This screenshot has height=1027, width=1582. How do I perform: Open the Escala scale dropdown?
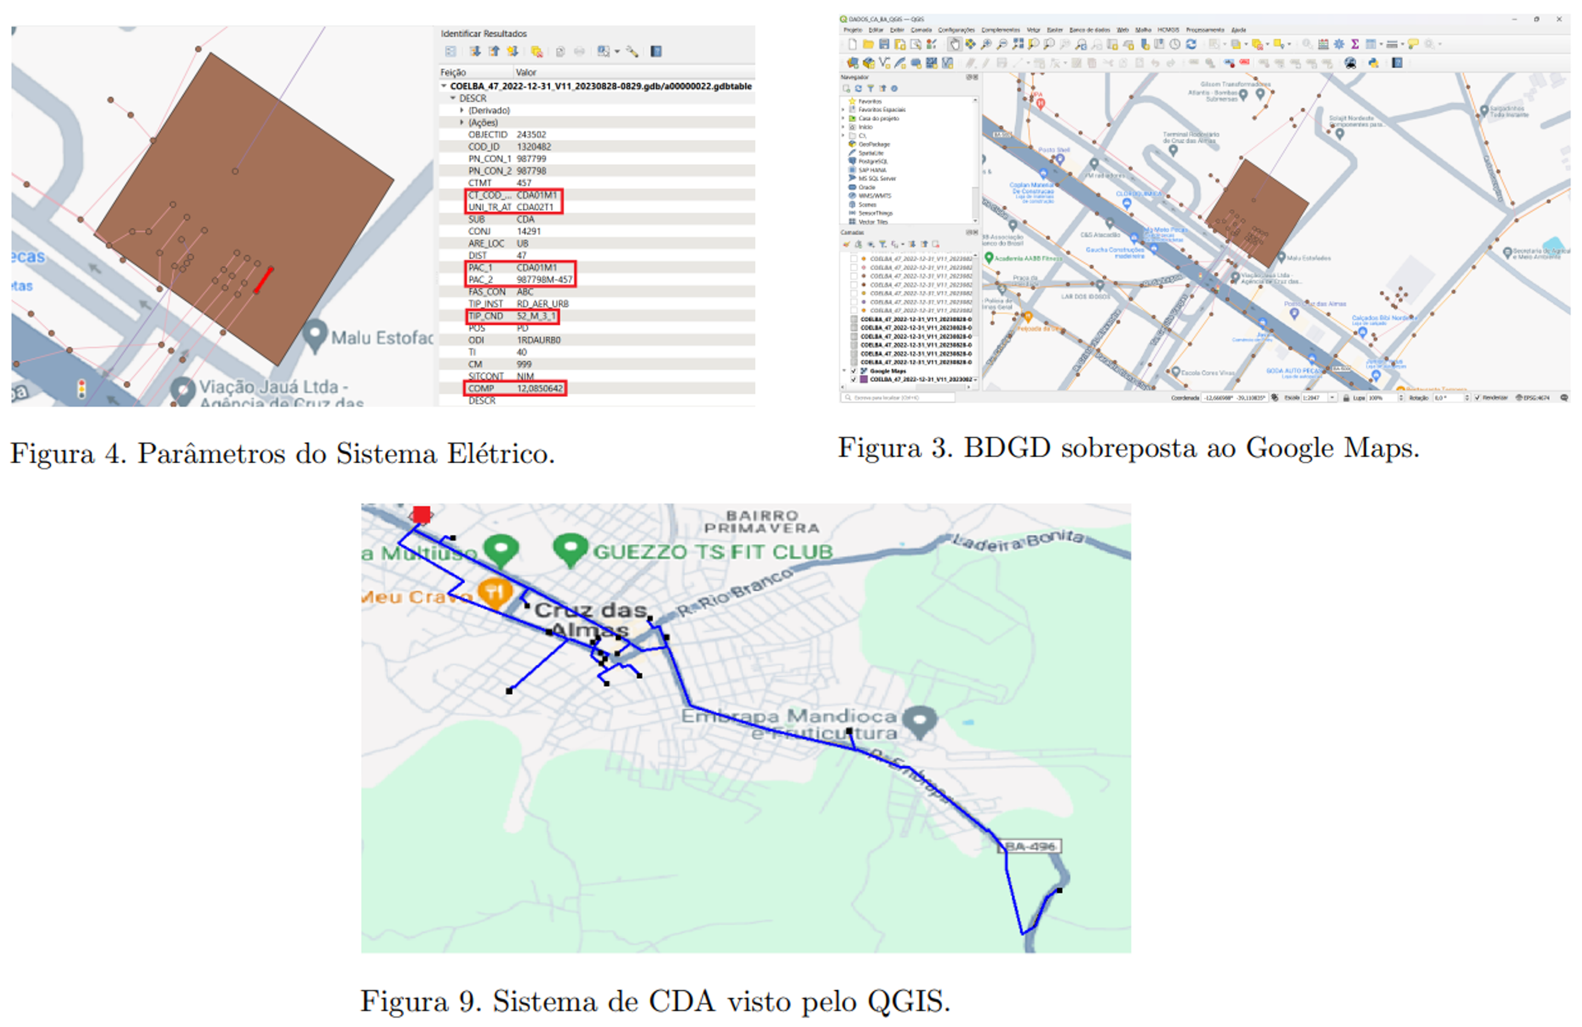(1332, 397)
